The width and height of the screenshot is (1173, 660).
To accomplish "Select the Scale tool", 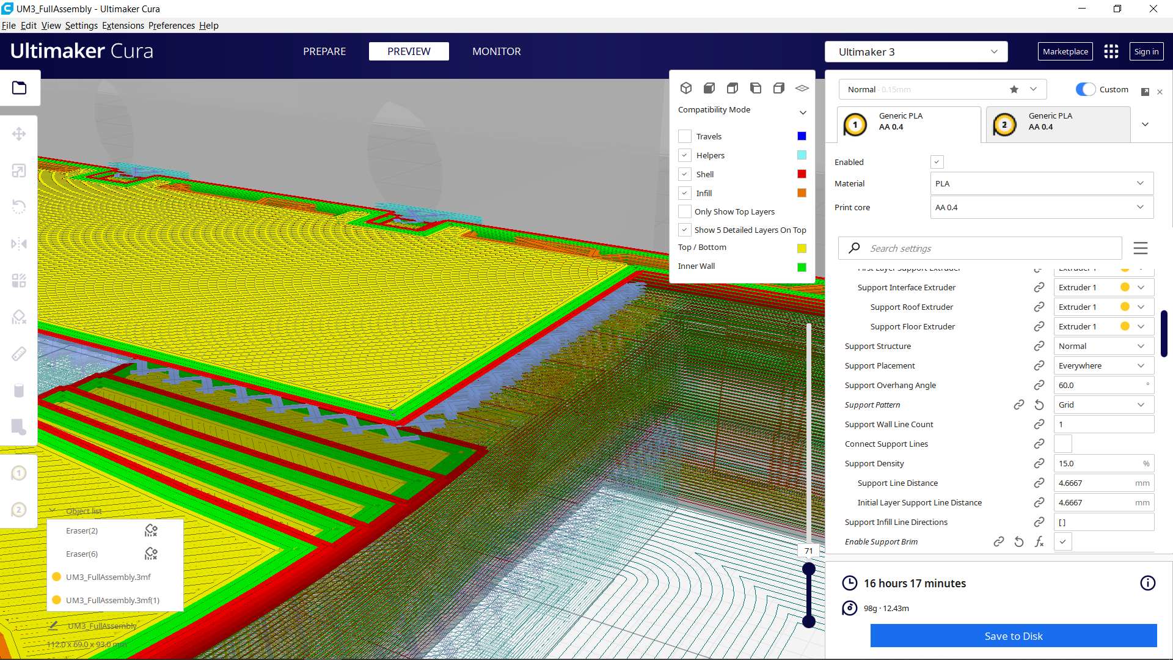I will 19,170.
